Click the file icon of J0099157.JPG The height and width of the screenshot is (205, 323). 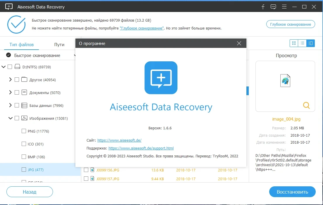click(x=92, y=178)
